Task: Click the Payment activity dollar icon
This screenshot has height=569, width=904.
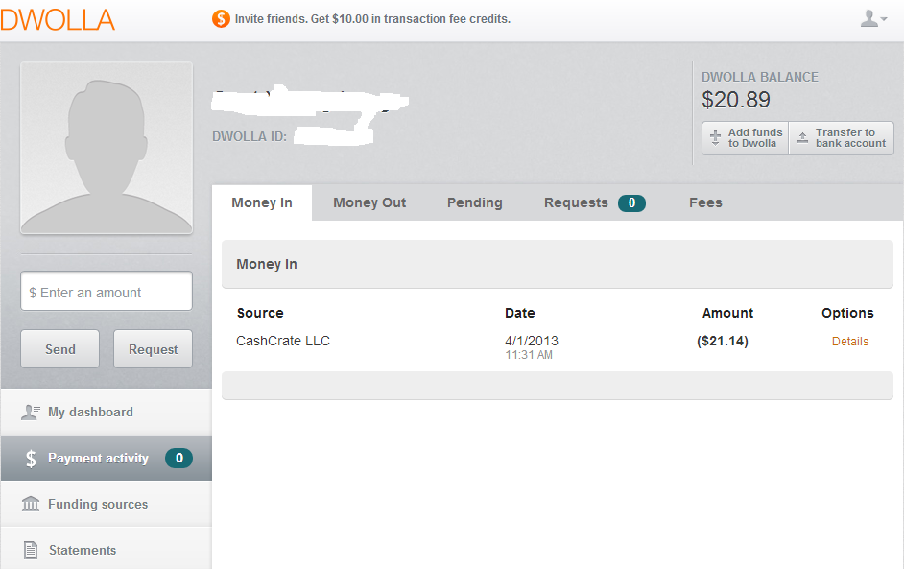Action: (31, 459)
